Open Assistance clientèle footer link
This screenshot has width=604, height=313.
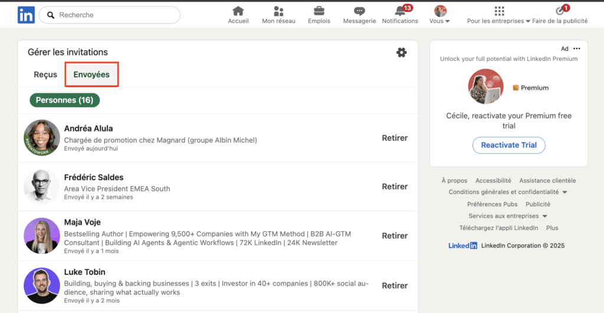coord(547,180)
